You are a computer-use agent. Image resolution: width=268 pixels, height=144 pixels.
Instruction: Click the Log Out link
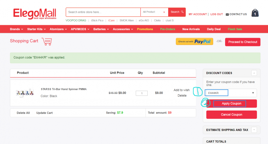tap(217, 14)
